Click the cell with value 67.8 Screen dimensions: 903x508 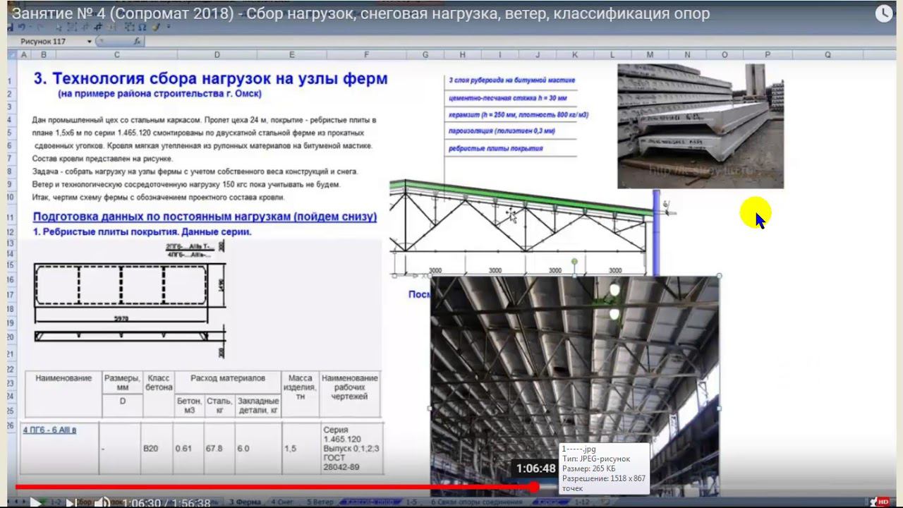214,448
